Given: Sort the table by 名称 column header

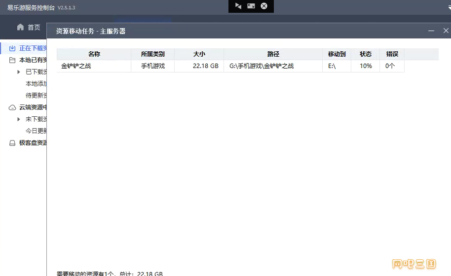Looking at the screenshot, I should pos(94,54).
